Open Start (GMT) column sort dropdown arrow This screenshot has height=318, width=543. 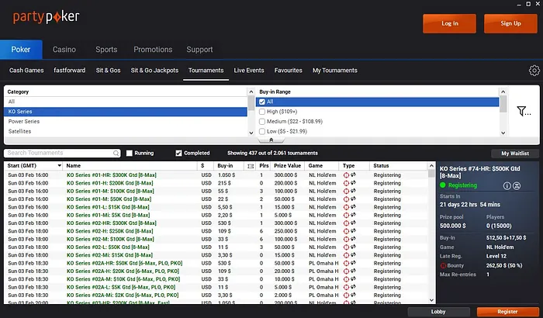(x=60, y=166)
